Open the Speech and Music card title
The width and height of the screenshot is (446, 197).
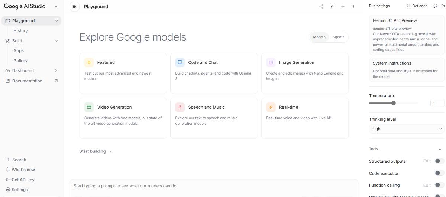206,107
